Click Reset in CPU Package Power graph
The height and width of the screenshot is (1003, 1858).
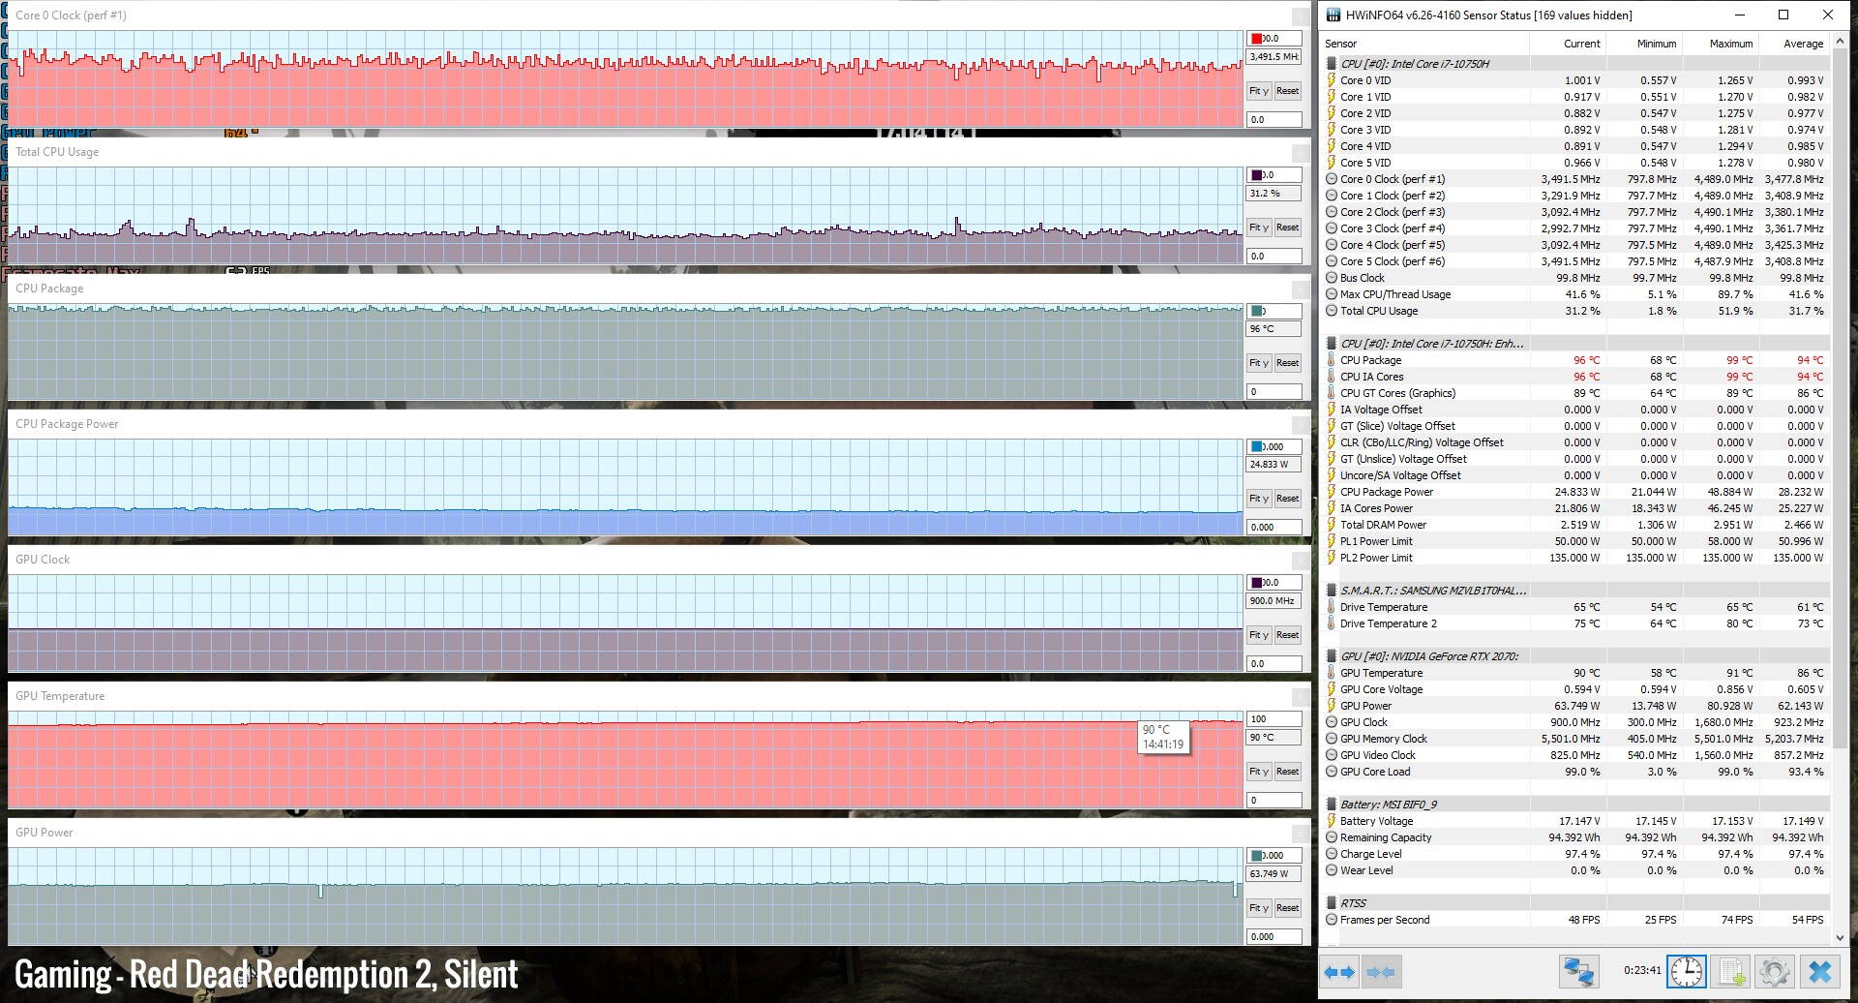(x=1287, y=499)
